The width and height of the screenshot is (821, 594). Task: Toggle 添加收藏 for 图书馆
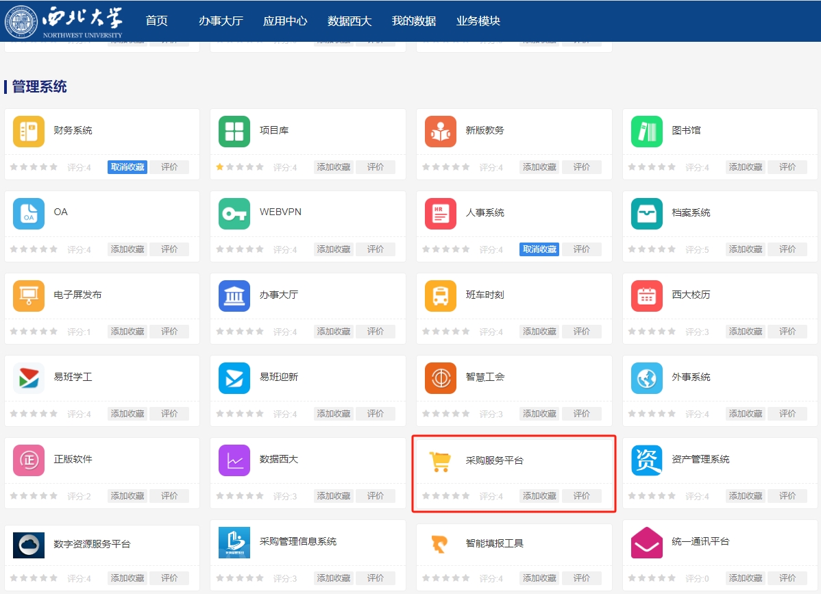746,167
